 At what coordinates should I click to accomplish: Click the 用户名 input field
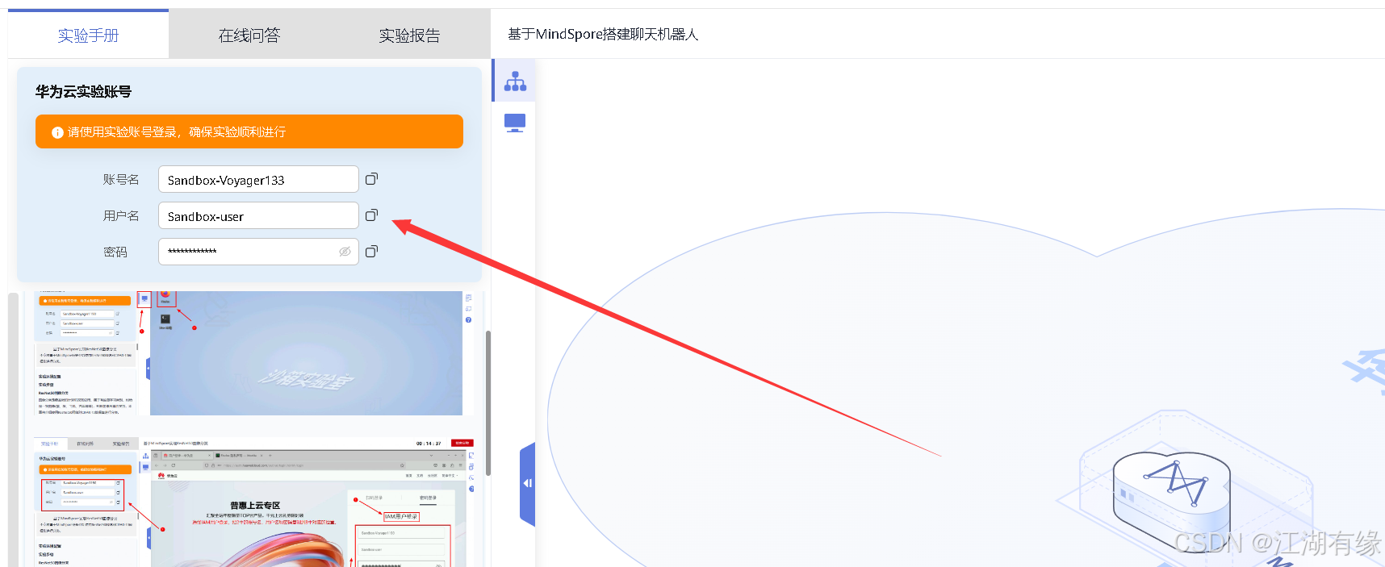click(x=258, y=215)
